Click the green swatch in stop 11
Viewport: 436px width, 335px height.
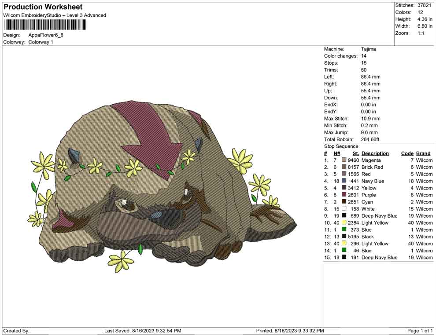344,229
